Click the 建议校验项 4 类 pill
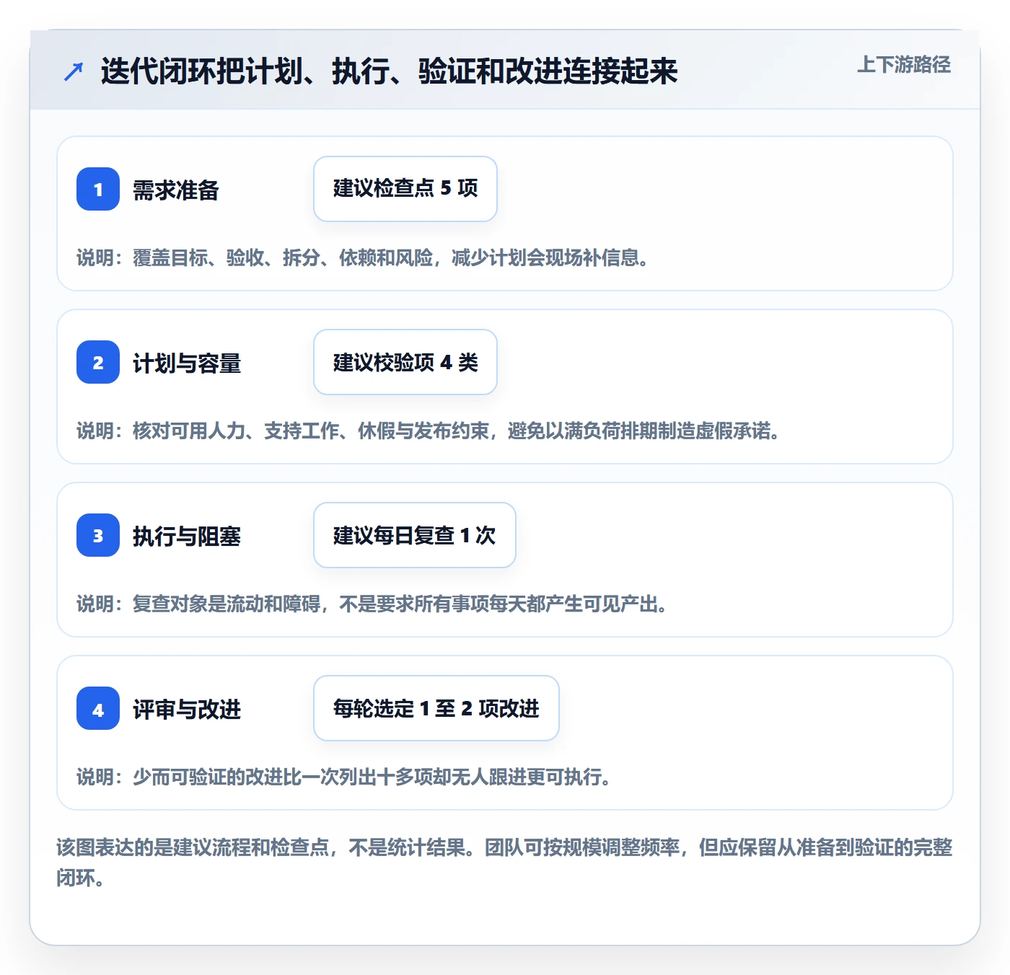Image resolution: width=1010 pixels, height=975 pixels. (405, 362)
